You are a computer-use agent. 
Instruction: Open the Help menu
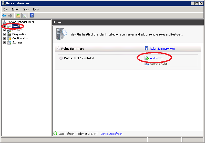[36, 9]
